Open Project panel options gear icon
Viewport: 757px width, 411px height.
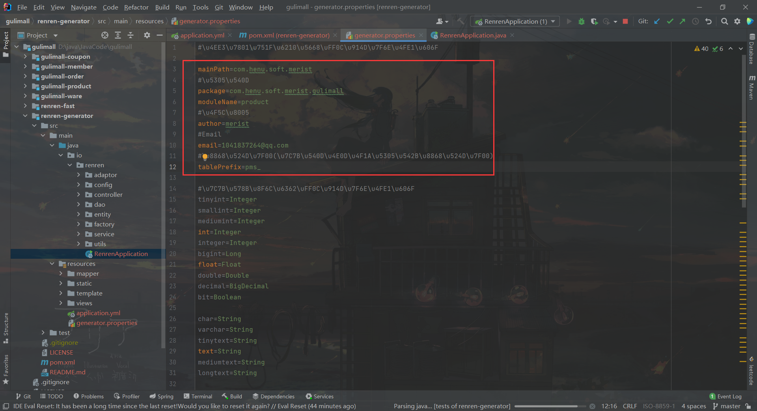pos(147,35)
